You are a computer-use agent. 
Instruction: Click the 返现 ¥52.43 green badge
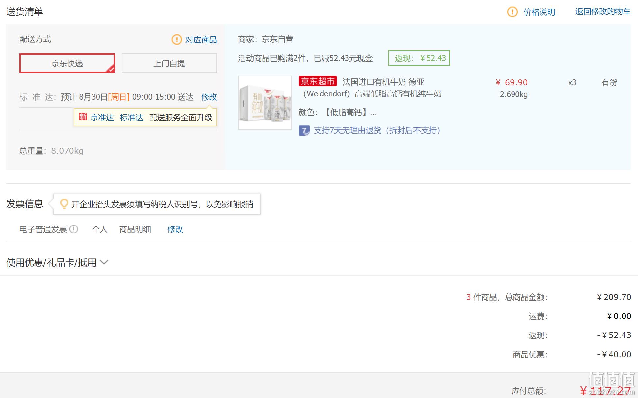419,58
